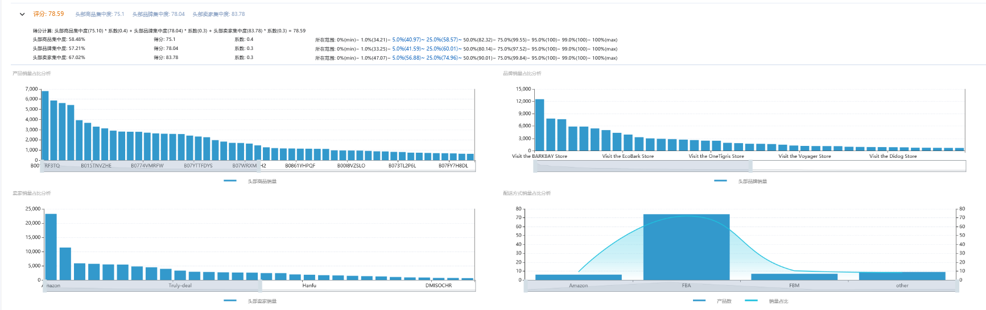
Task: Click the product chart zoom slider right handle
Action: [259, 166]
